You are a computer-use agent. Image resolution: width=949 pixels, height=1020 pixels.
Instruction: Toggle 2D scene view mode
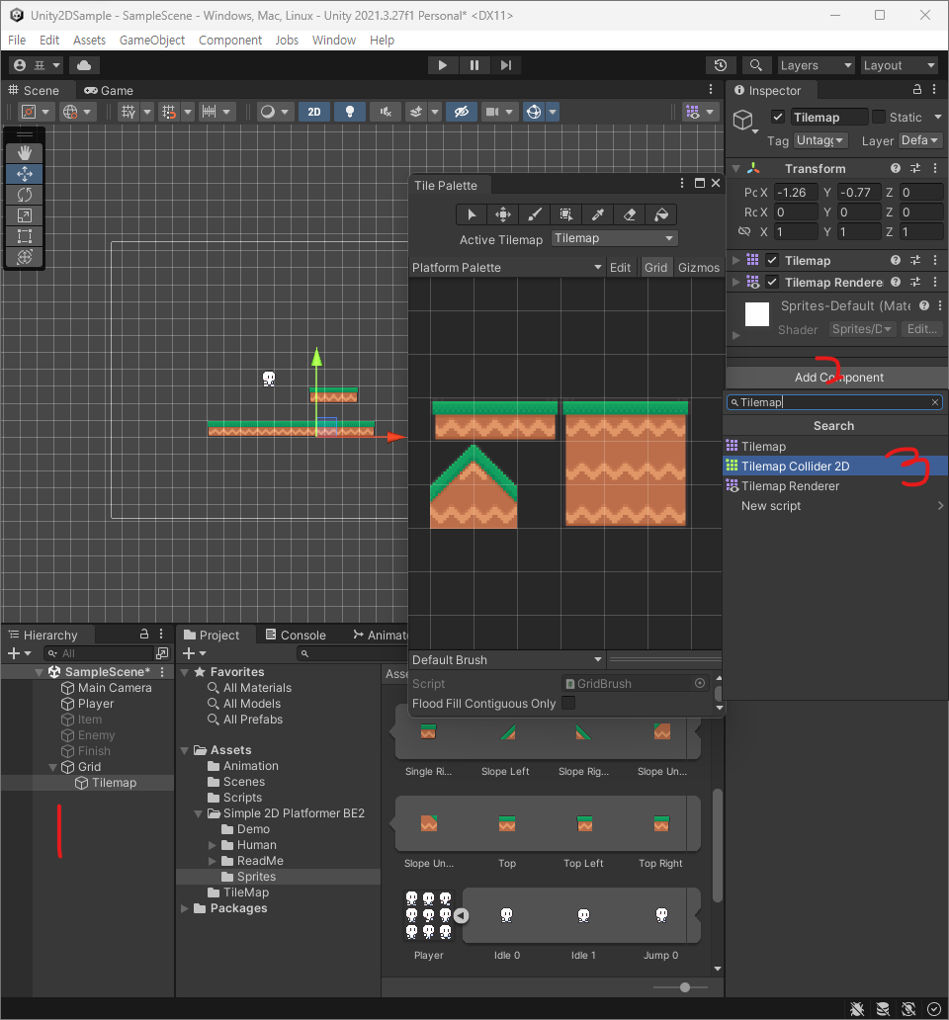(314, 112)
